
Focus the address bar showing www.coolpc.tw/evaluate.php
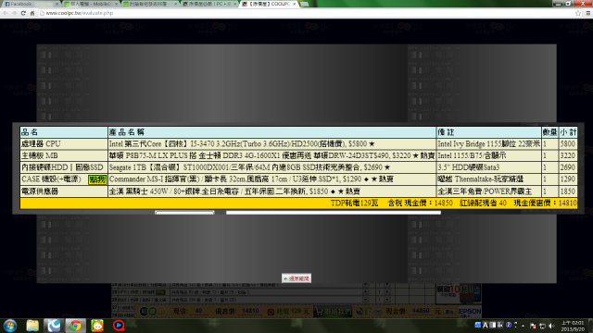pyautogui.click(x=307, y=13)
